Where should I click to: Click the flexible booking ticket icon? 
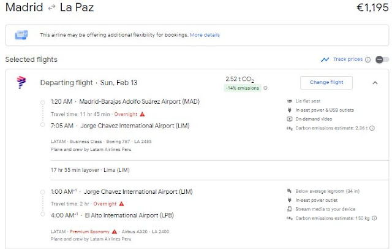tap(22, 35)
